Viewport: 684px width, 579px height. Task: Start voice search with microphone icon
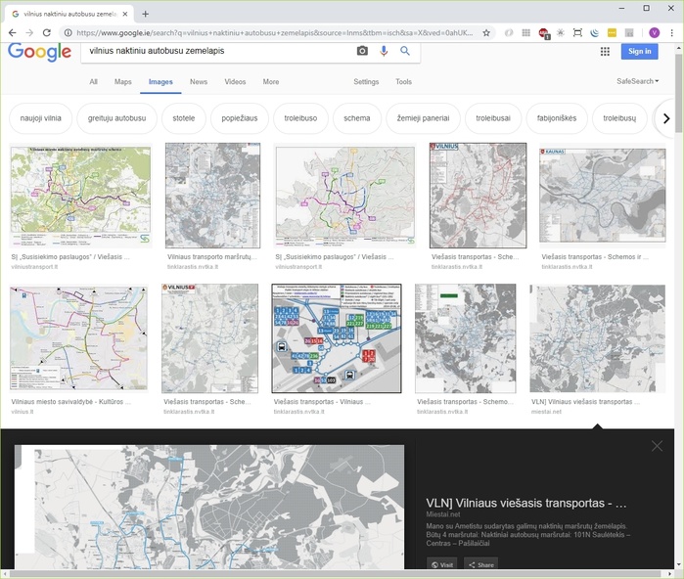(x=384, y=51)
